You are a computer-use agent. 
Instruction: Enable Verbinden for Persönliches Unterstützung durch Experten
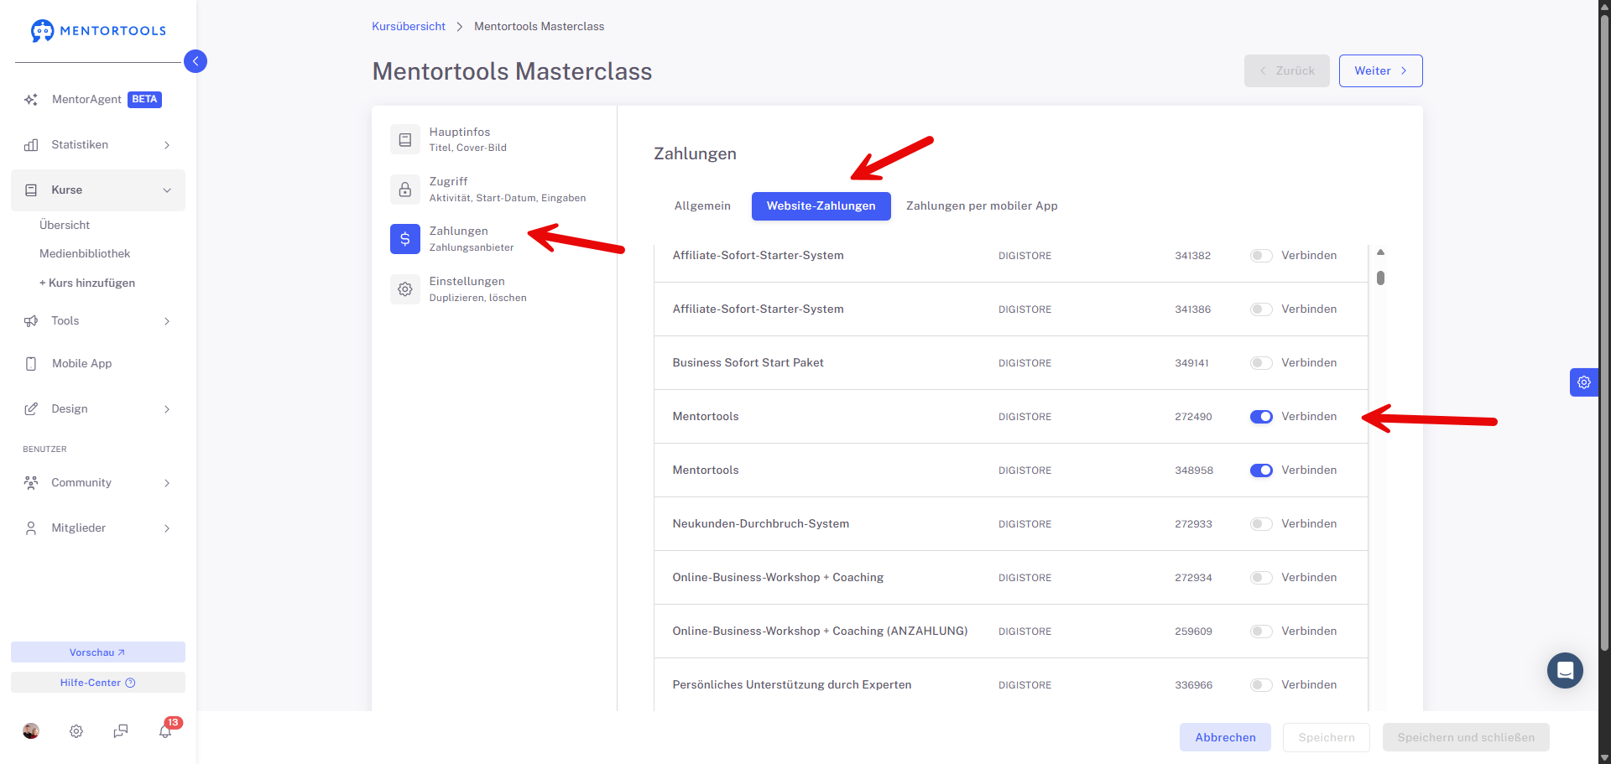[x=1261, y=685]
